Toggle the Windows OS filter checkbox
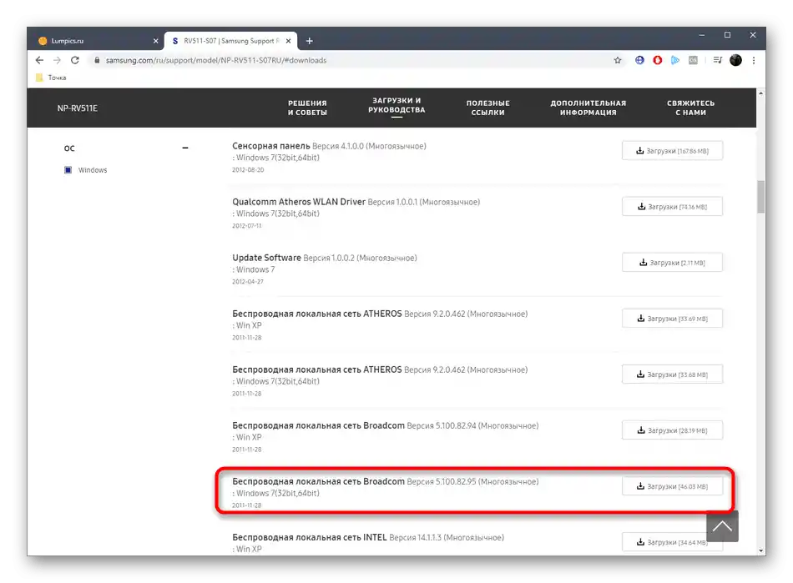This screenshot has height=583, width=793. pyautogui.click(x=68, y=170)
